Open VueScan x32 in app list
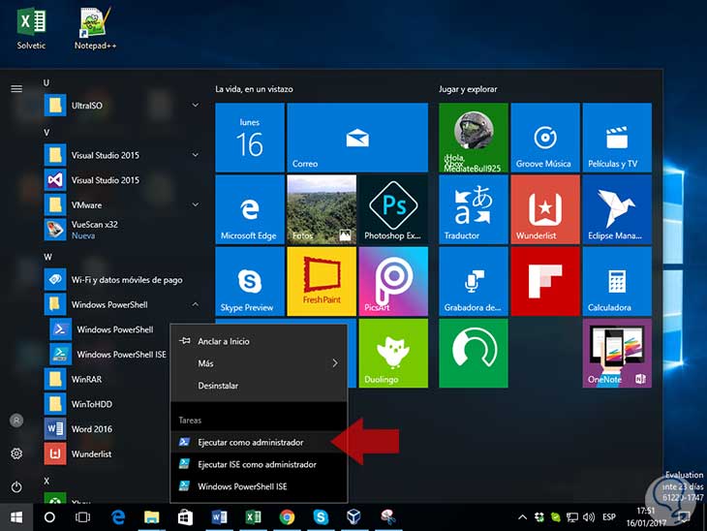The image size is (707, 531). tap(122, 230)
